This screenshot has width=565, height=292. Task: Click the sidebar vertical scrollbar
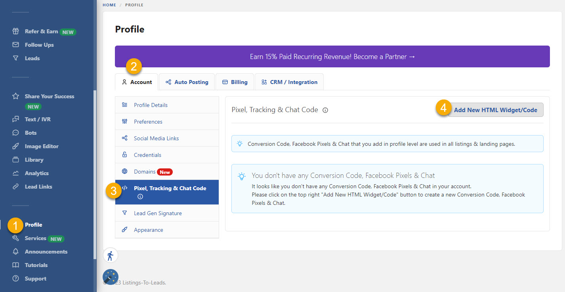pos(95,174)
